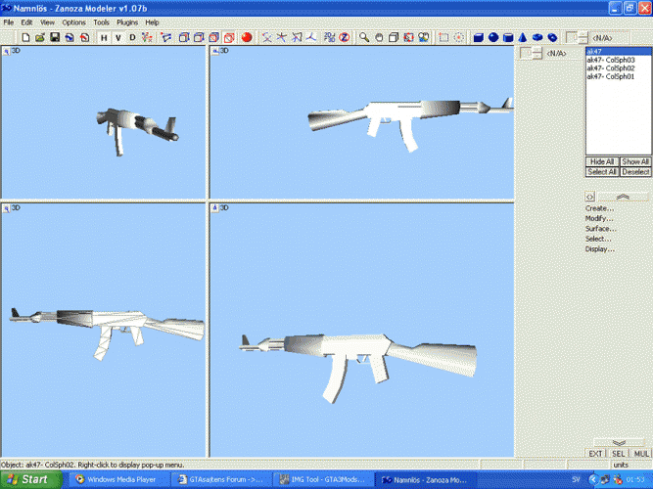
Task: Toggle the H axis lock button
Action: 104,38
